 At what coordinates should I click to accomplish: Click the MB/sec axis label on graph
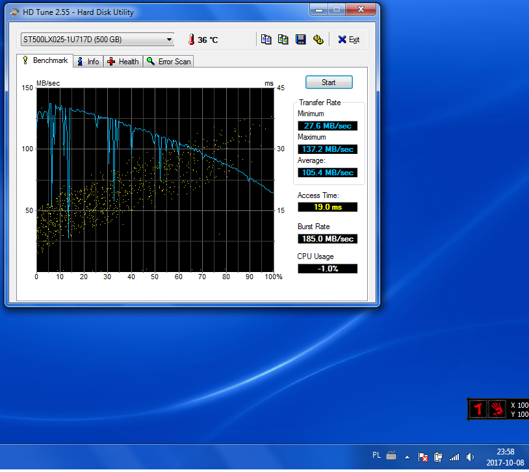coord(48,83)
